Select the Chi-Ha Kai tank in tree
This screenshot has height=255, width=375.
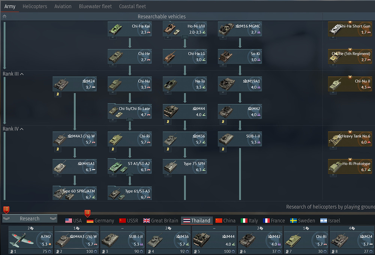click(130, 29)
